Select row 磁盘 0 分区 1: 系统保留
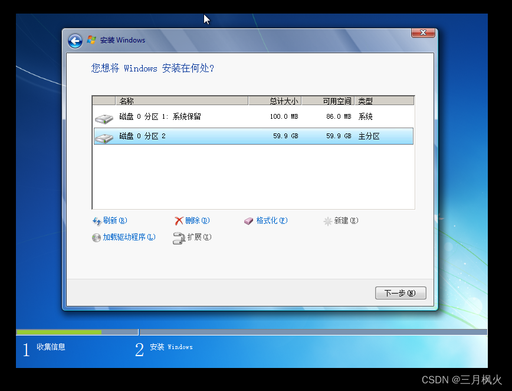Image resolution: width=512 pixels, height=391 pixels. 254,117
